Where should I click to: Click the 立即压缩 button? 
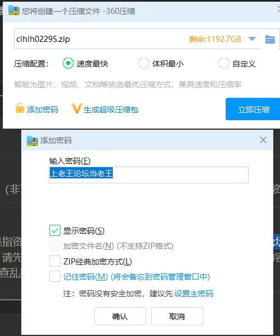click(253, 109)
